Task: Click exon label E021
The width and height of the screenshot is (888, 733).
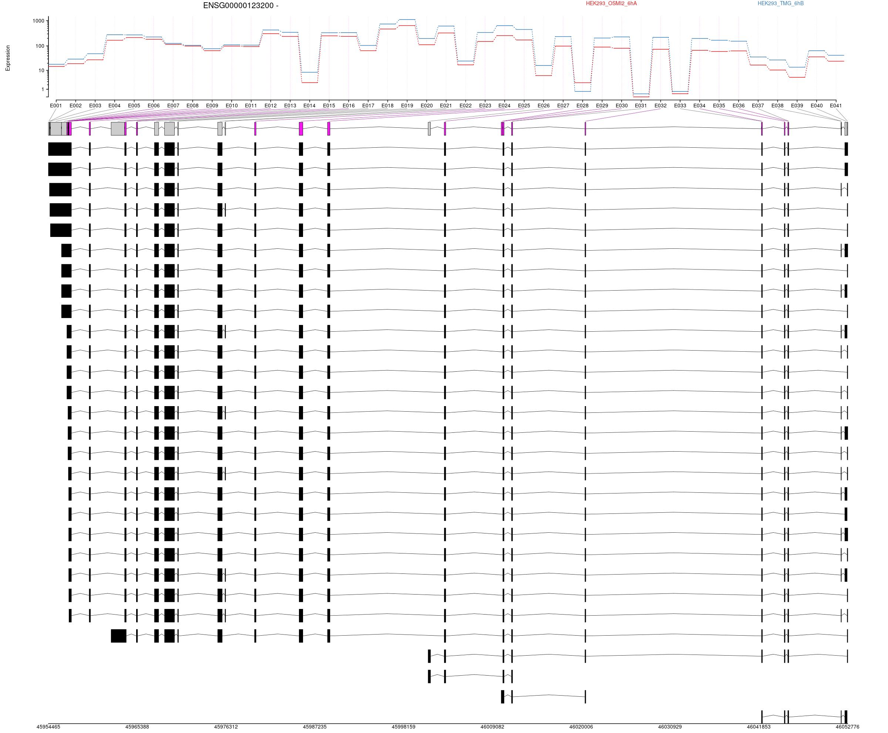Action: [446, 106]
